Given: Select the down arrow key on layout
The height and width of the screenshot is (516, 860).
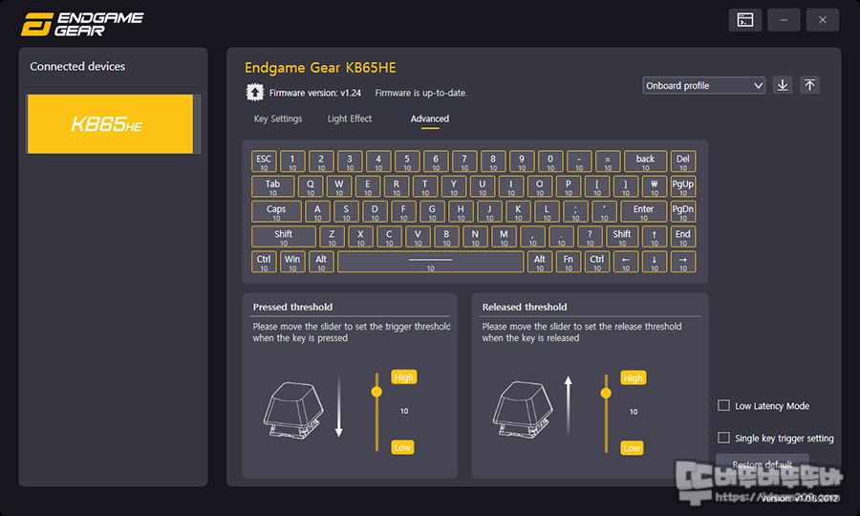Looking at the screenshot, I should [x=655, y=262].
